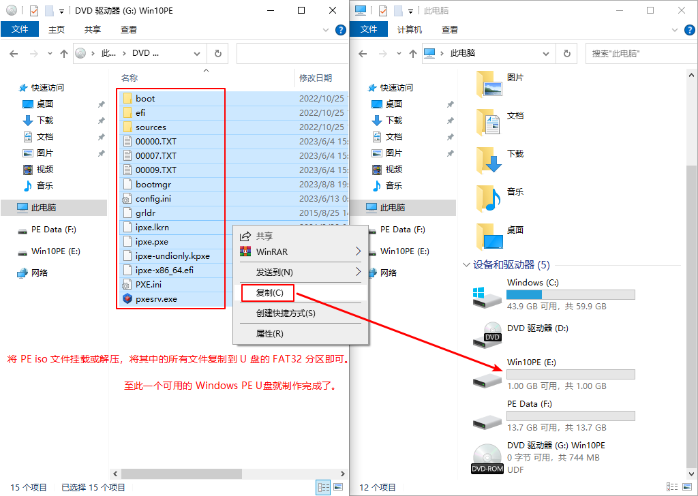
Task: Sort by 名称 column header
Action: tap(130, 78)
